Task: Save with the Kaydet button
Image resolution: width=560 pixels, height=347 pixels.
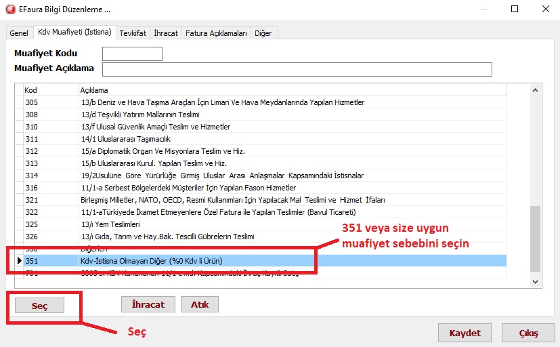Action: tap(465, 333)
